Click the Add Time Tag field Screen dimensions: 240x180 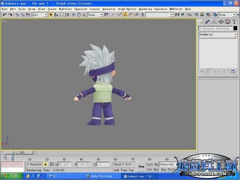pyautogui.click(x=124, y=170)
